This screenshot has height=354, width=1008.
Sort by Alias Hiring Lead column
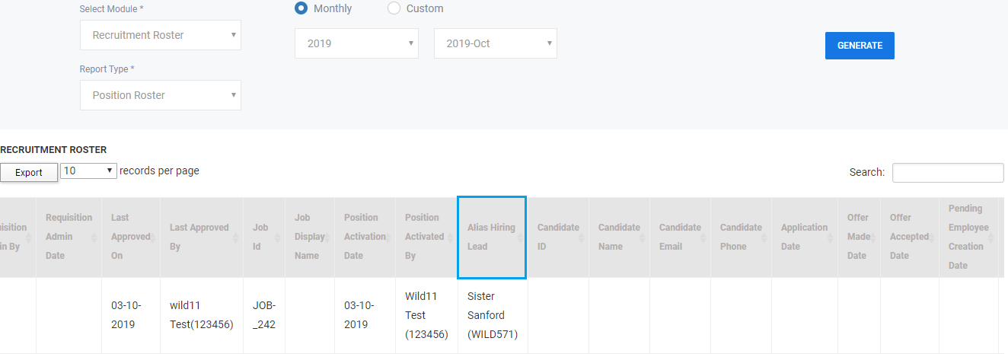click(492, 237)
